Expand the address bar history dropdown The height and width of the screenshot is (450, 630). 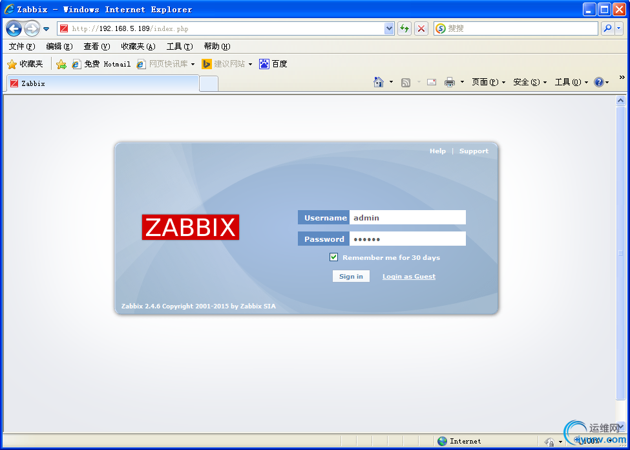(x=389, y=28)
